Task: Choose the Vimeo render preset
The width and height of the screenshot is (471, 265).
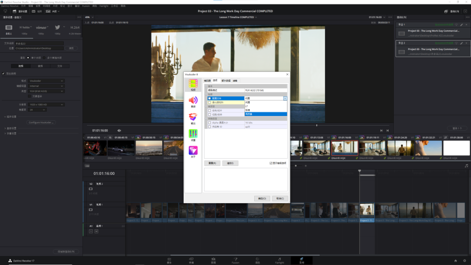Action: pyautogui.click(x=41, y=27)
